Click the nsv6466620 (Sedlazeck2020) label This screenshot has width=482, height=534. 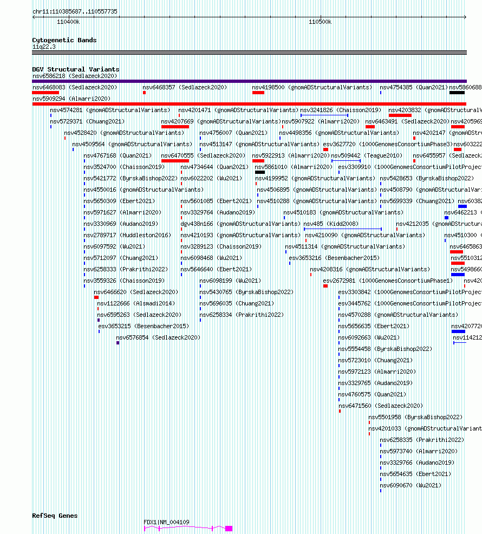136,292
